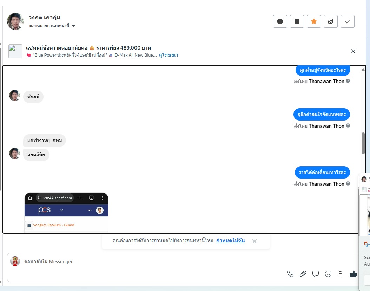Image resolution: width=370 pixels, height=291 pixels.
Task: Open payment request baht icon
Action: [341, 274]
